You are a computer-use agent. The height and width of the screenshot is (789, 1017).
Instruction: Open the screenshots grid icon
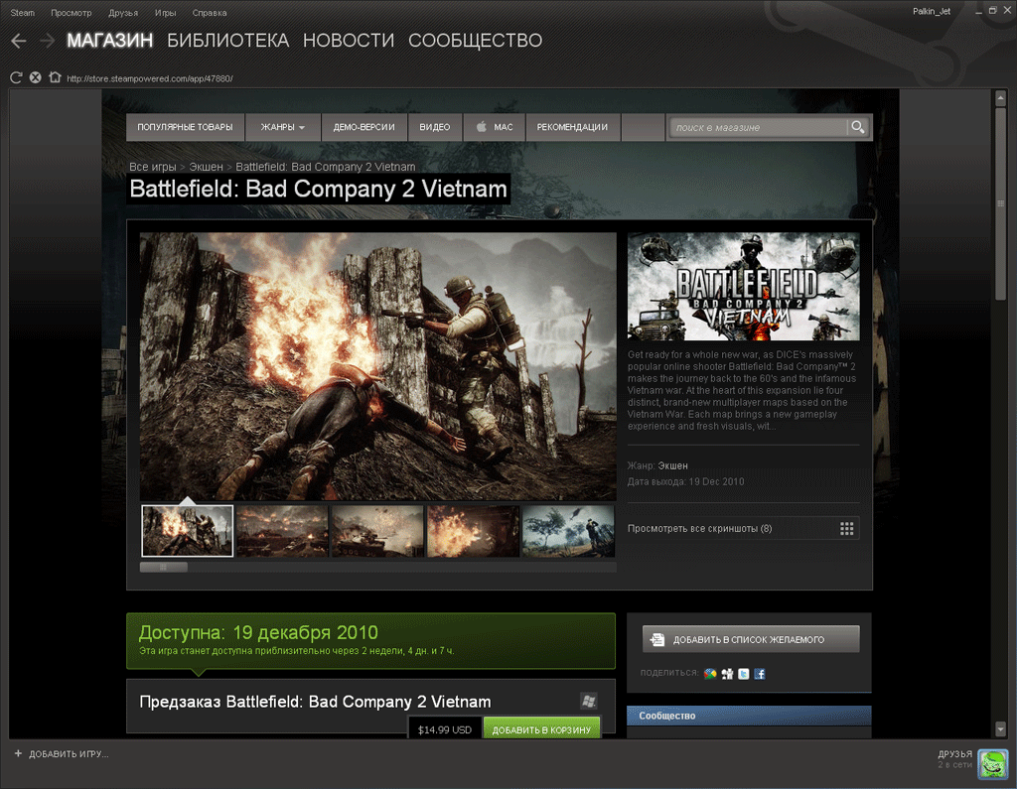[x=846, y=529]
